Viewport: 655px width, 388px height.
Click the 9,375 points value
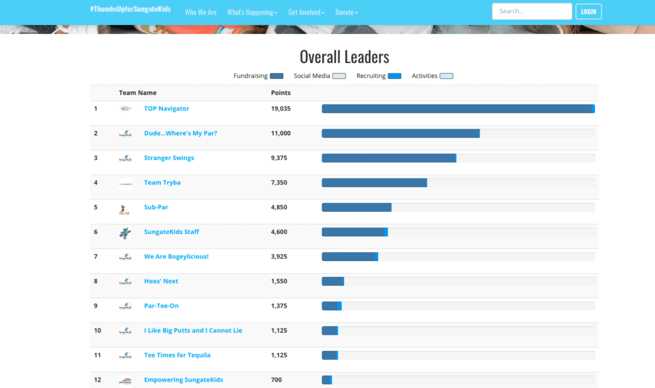pos(279,158)
